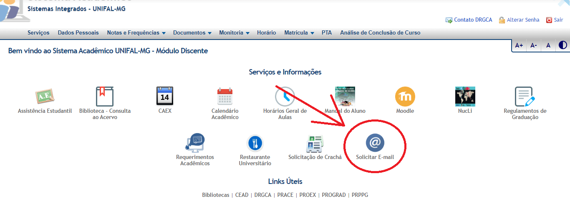Click the Solicitar E-mail label
Viewport: 570px width, 211px height.
[375, 157]
